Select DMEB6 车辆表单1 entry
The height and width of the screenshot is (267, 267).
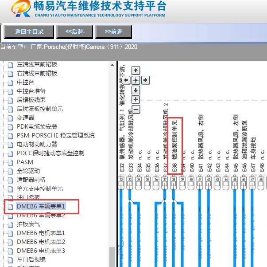point(41,206)
